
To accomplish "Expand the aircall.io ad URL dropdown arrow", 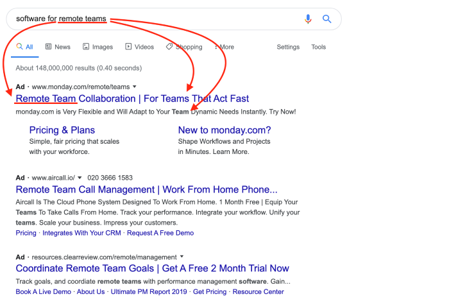I will (80, 178).
